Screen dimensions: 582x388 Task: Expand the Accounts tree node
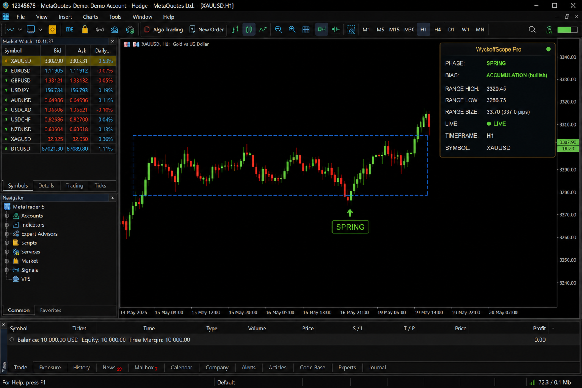tap(7, 216)
